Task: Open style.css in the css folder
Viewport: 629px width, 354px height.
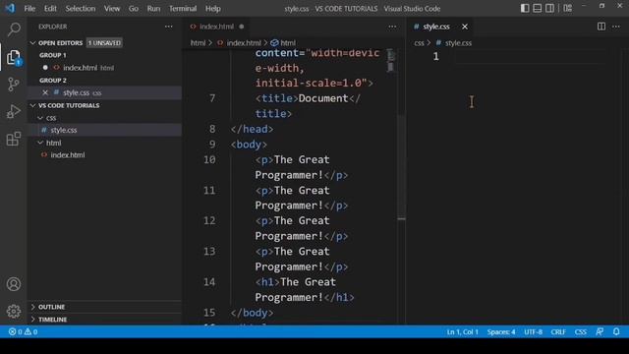Action: [x=104, y=130]
